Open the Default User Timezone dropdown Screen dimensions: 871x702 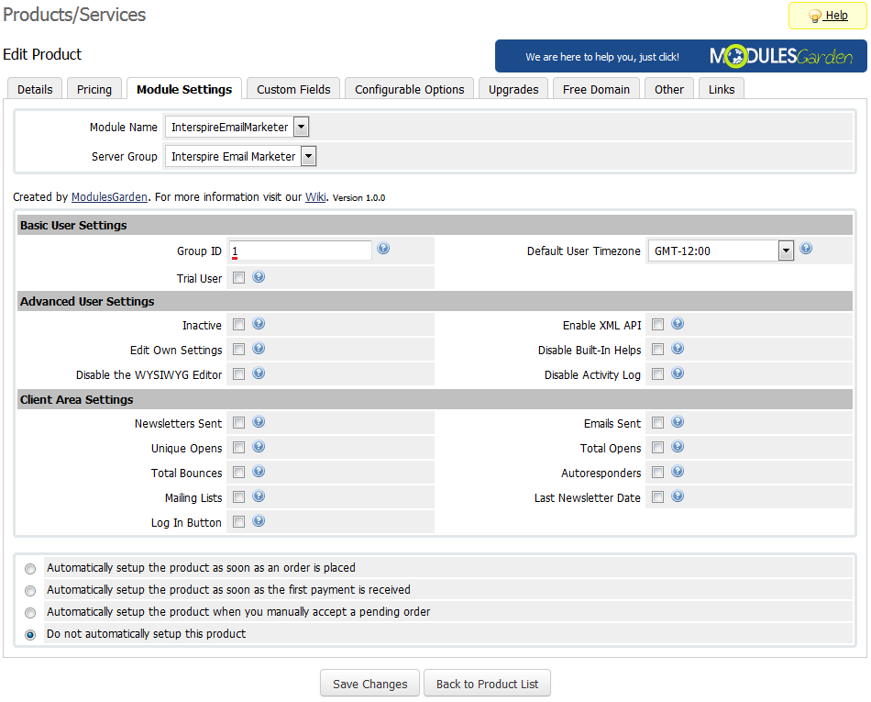[x=721, y=251]
